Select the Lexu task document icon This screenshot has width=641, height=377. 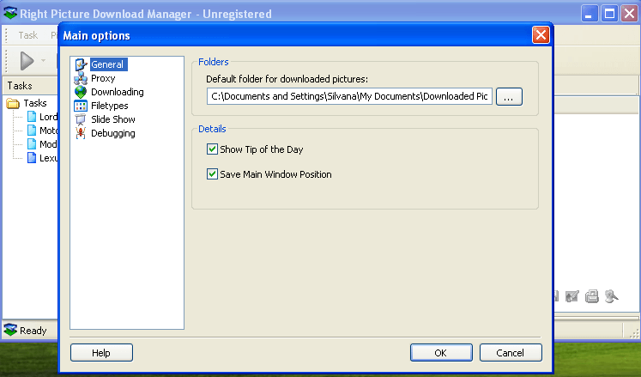32,158
